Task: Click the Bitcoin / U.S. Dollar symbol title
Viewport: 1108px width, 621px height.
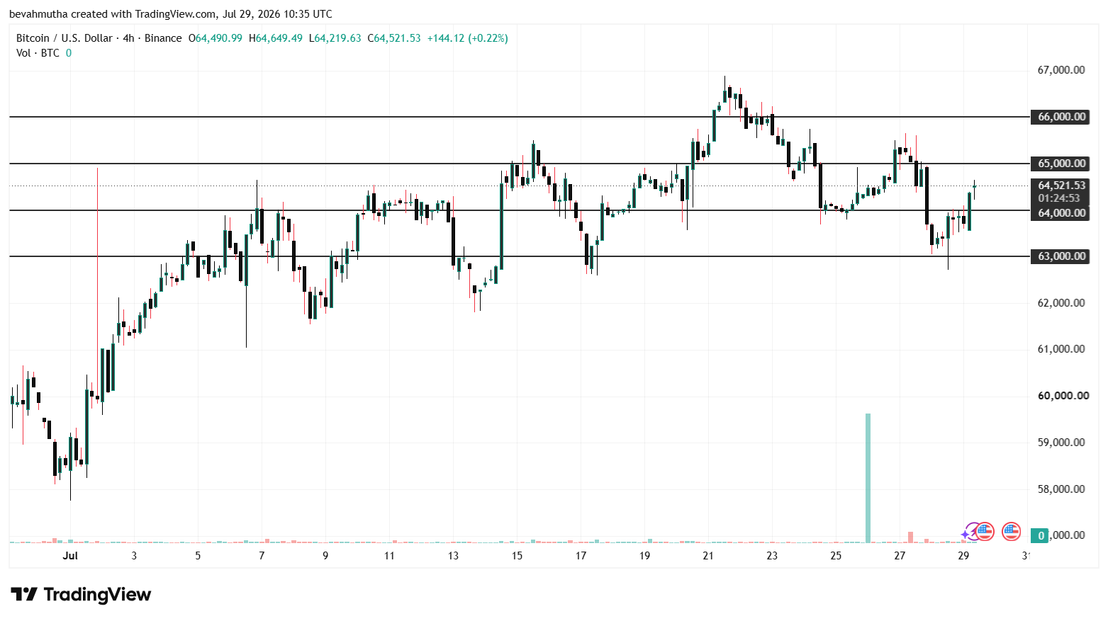Action: 65,38
